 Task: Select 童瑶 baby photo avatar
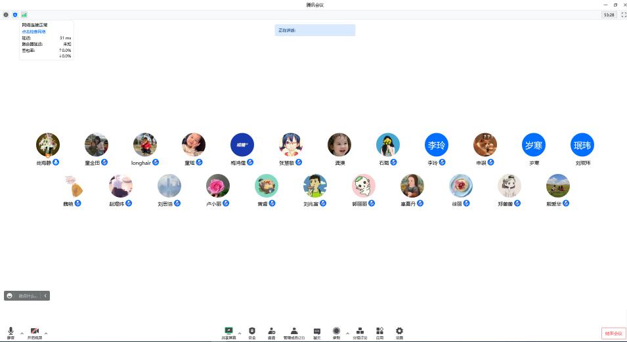point(194,145)
